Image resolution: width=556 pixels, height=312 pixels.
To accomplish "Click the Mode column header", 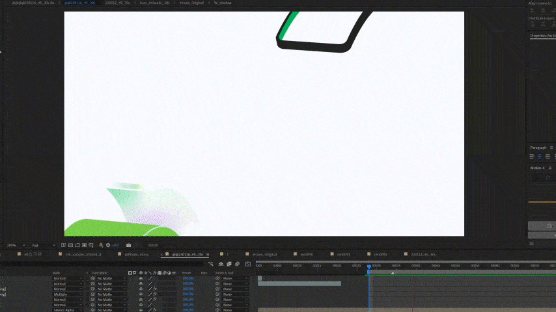I will pos(56,273).
